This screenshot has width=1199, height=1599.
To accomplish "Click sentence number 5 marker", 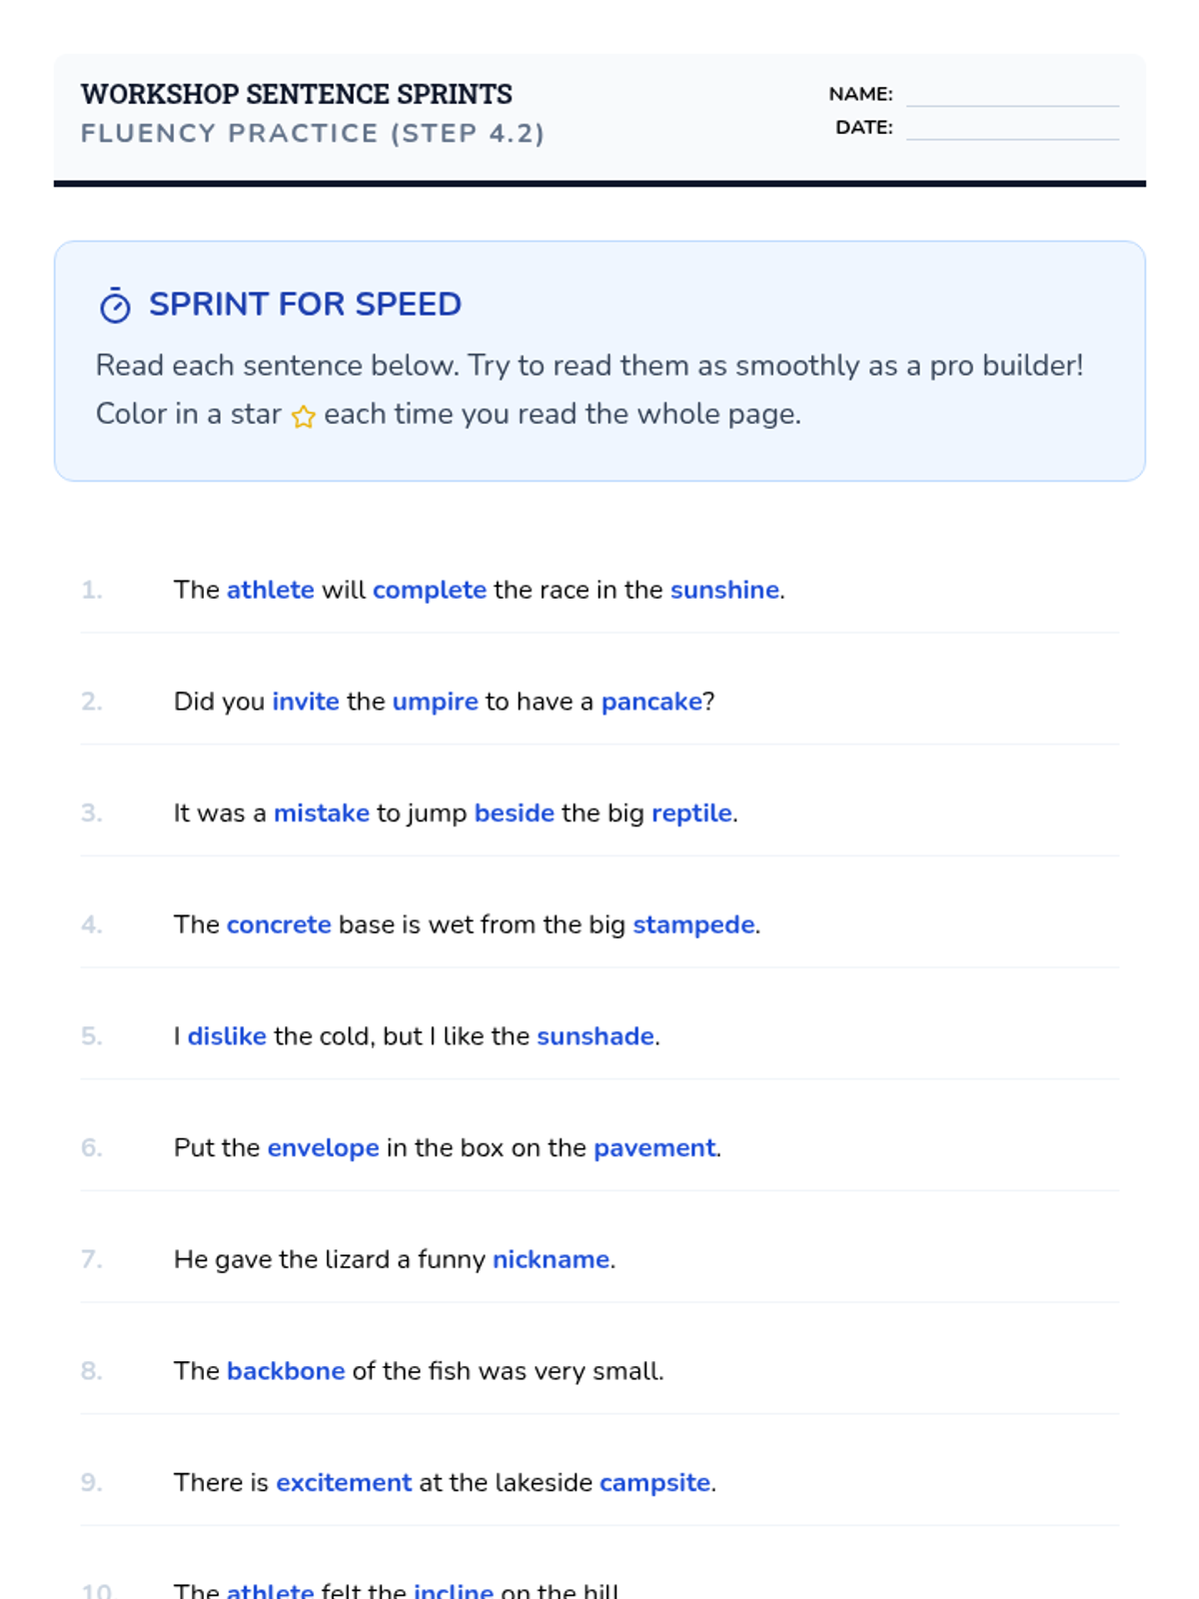I will [92, 1036].
